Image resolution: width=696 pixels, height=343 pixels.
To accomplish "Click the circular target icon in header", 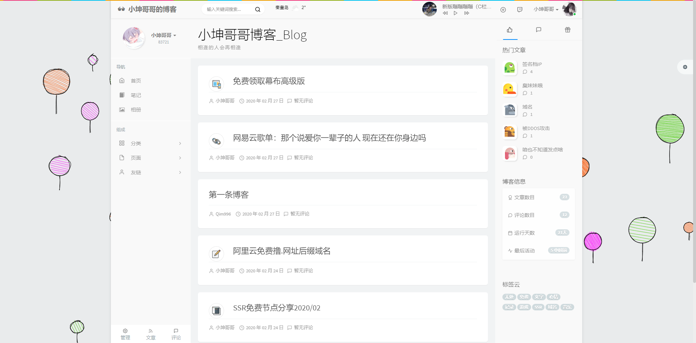I will tap(503, 10).
